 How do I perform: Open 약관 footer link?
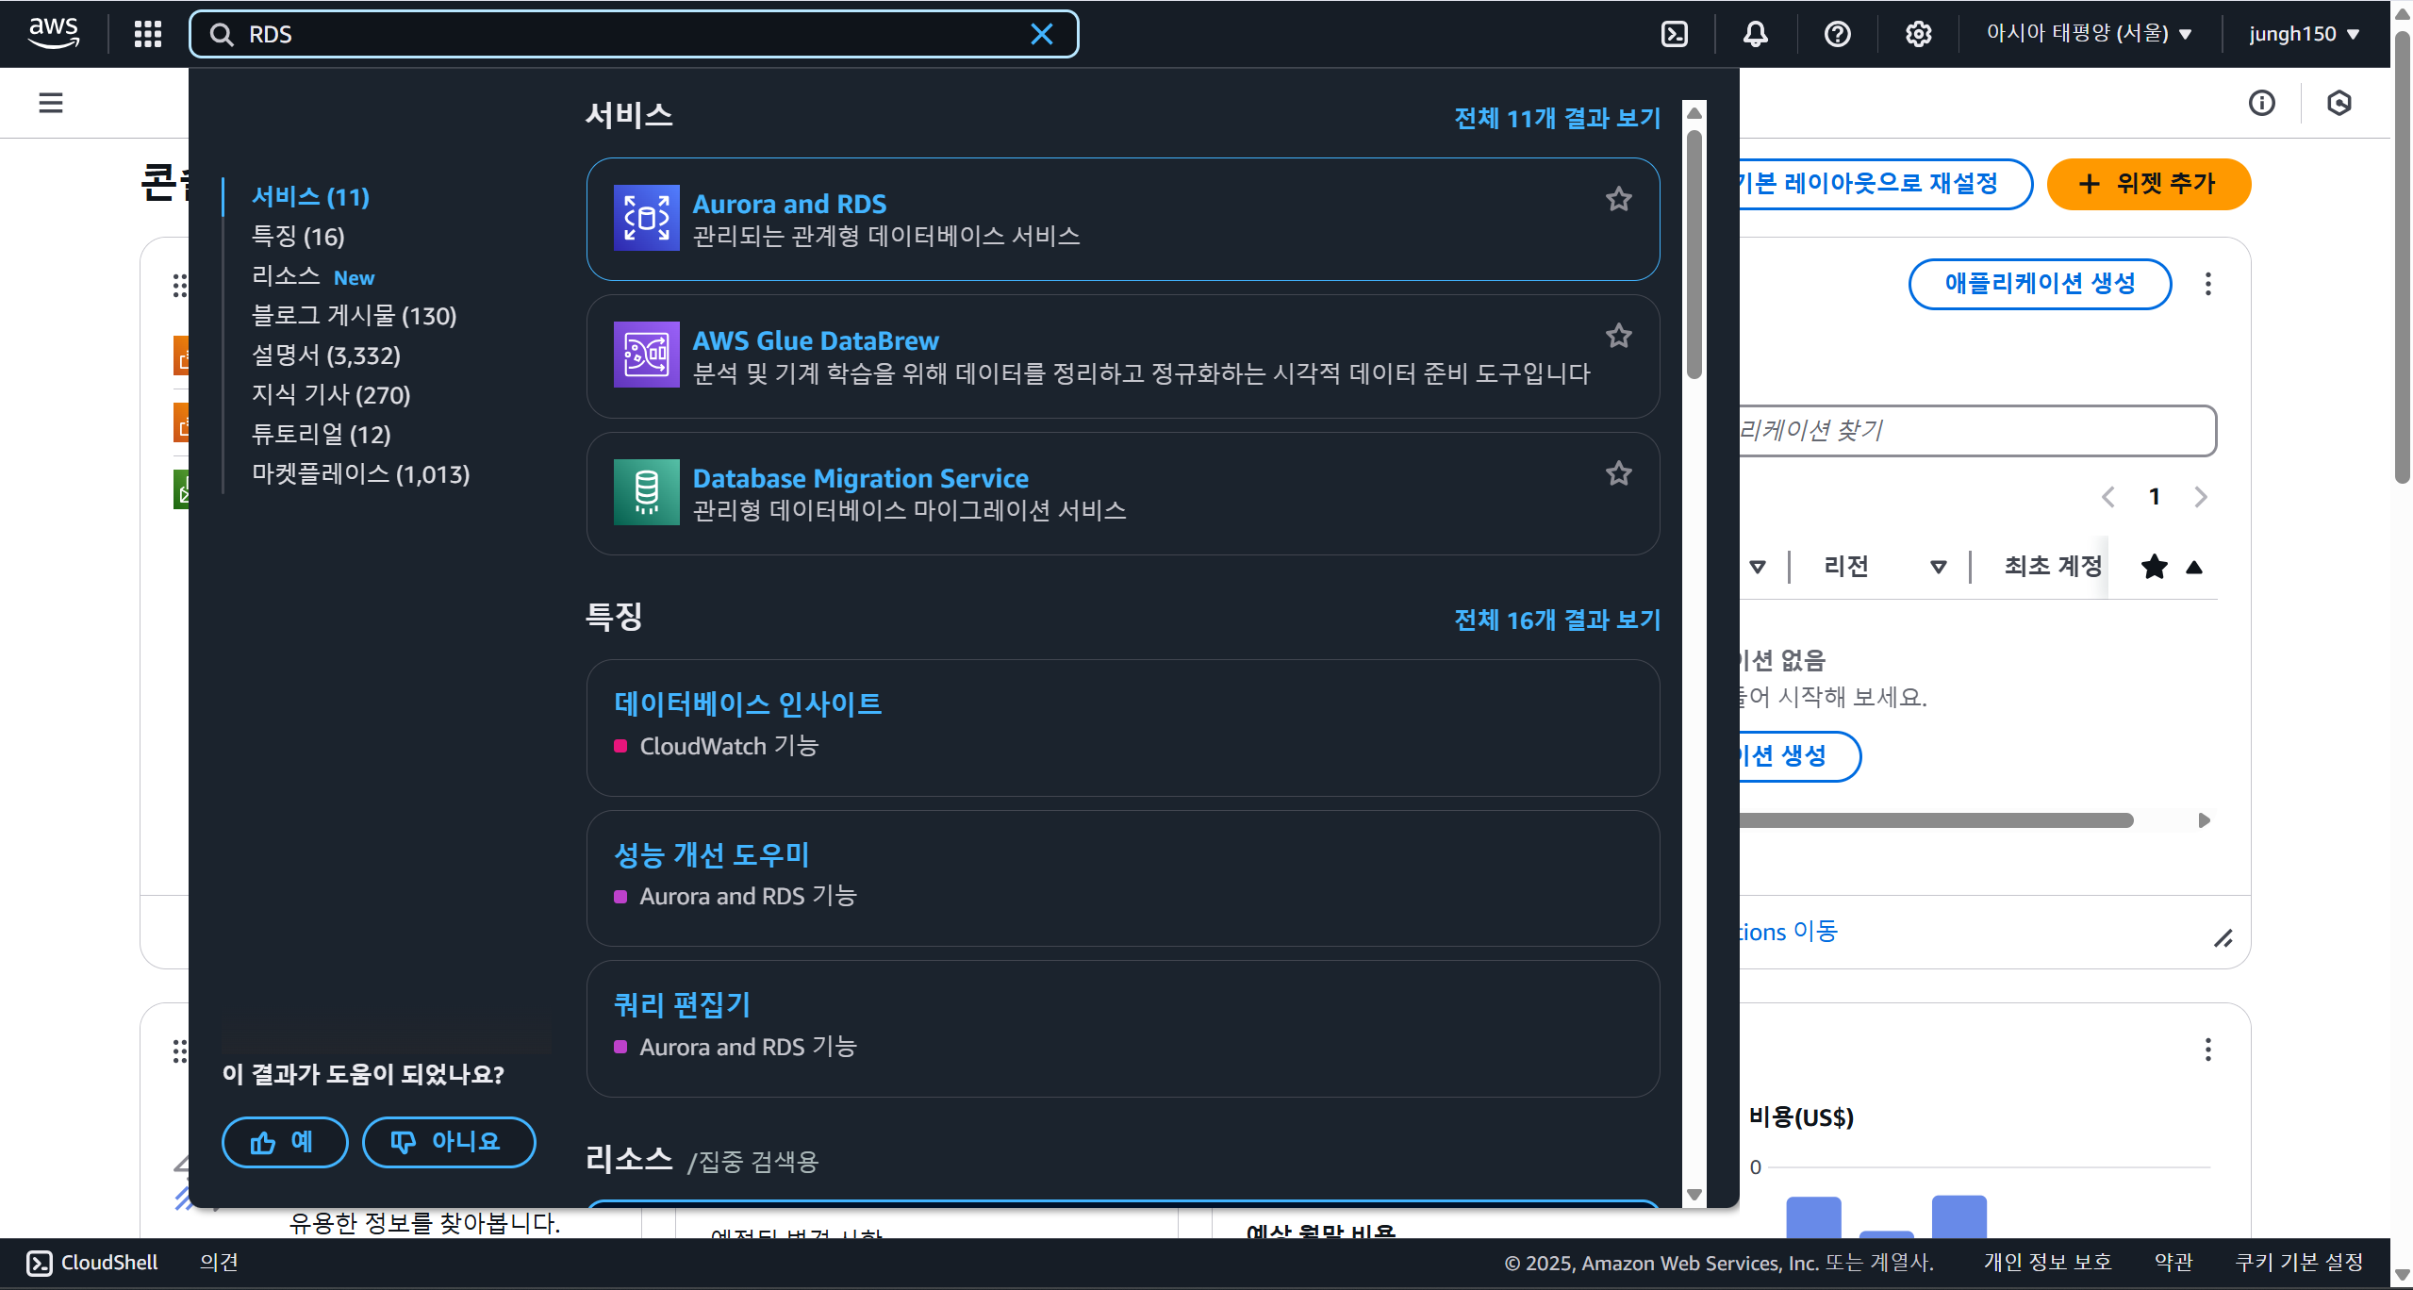pyautogui.click(x=2173, y=1263)
